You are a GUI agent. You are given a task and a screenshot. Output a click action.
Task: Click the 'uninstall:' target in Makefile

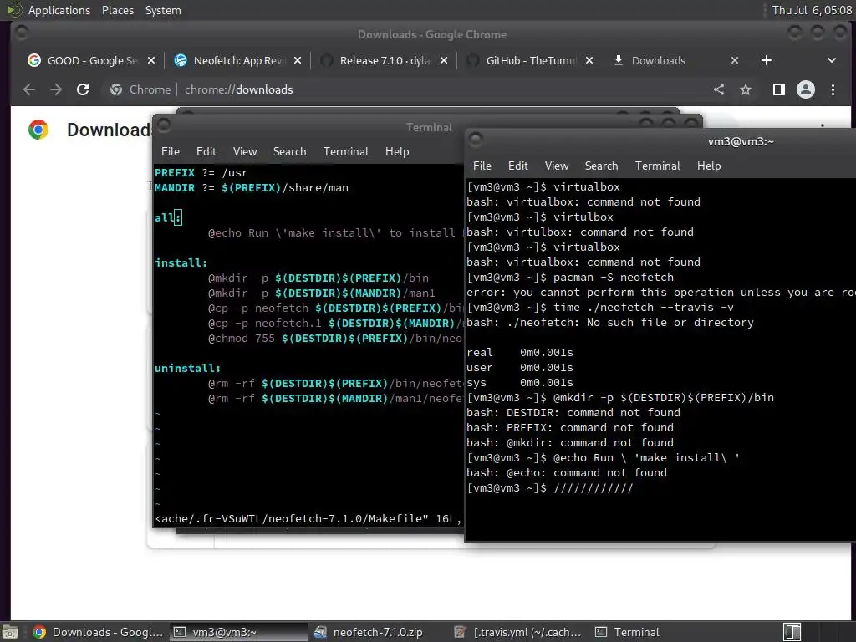point(187,369)
